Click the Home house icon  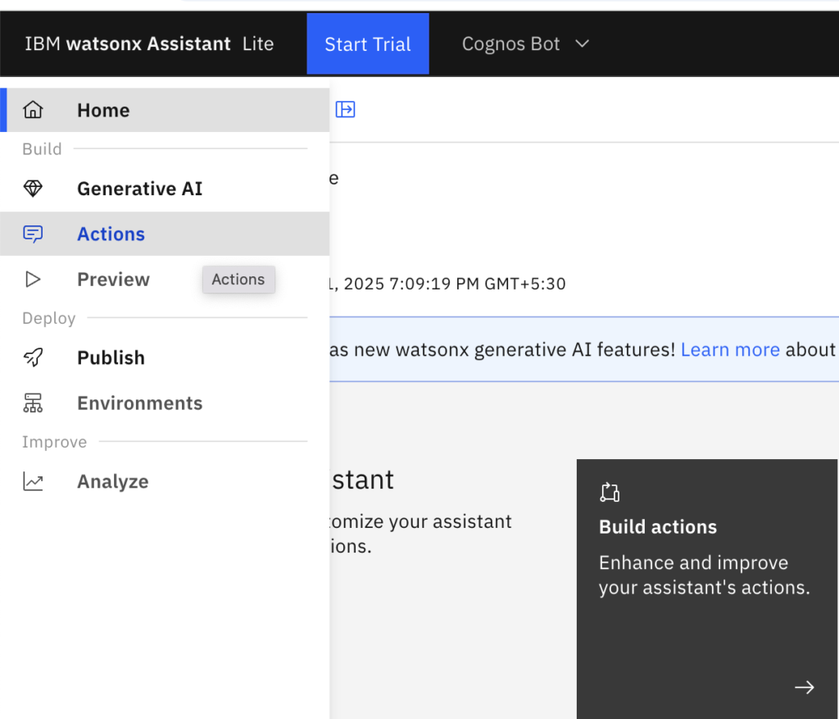[33, 110]
